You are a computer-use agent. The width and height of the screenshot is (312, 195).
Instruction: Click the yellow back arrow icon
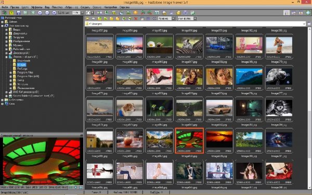point(87,19)
